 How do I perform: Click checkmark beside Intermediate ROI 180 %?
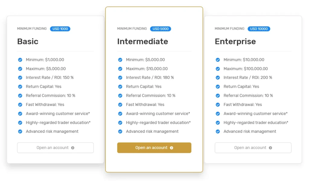point(120,78)
